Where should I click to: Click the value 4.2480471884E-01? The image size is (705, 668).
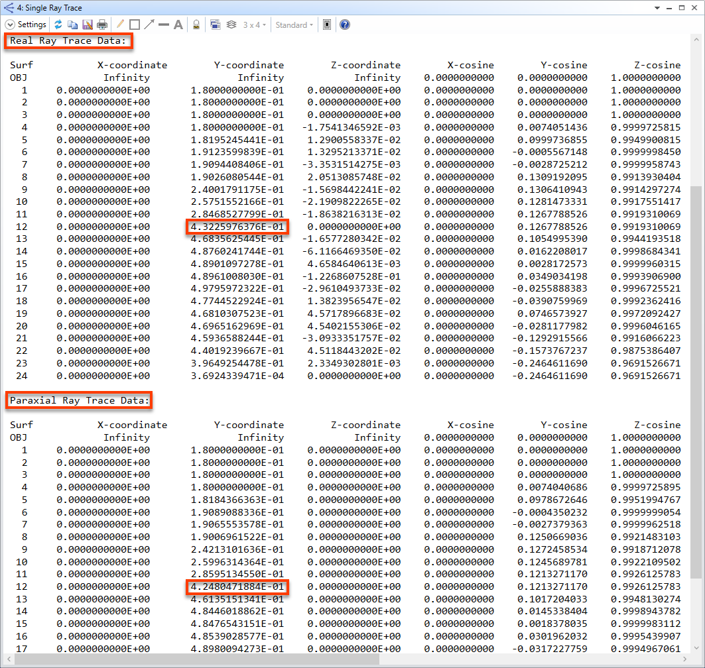click(x=237, y=586)
